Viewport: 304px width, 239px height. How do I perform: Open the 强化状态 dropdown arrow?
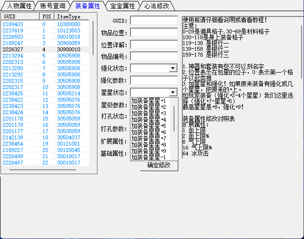click(173, 69)
